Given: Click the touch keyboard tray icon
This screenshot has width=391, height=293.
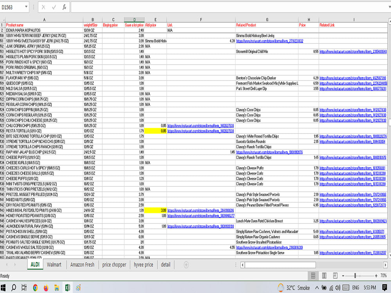Looking at the screenshot, I should pyautogui.click(x=346, y=288).
